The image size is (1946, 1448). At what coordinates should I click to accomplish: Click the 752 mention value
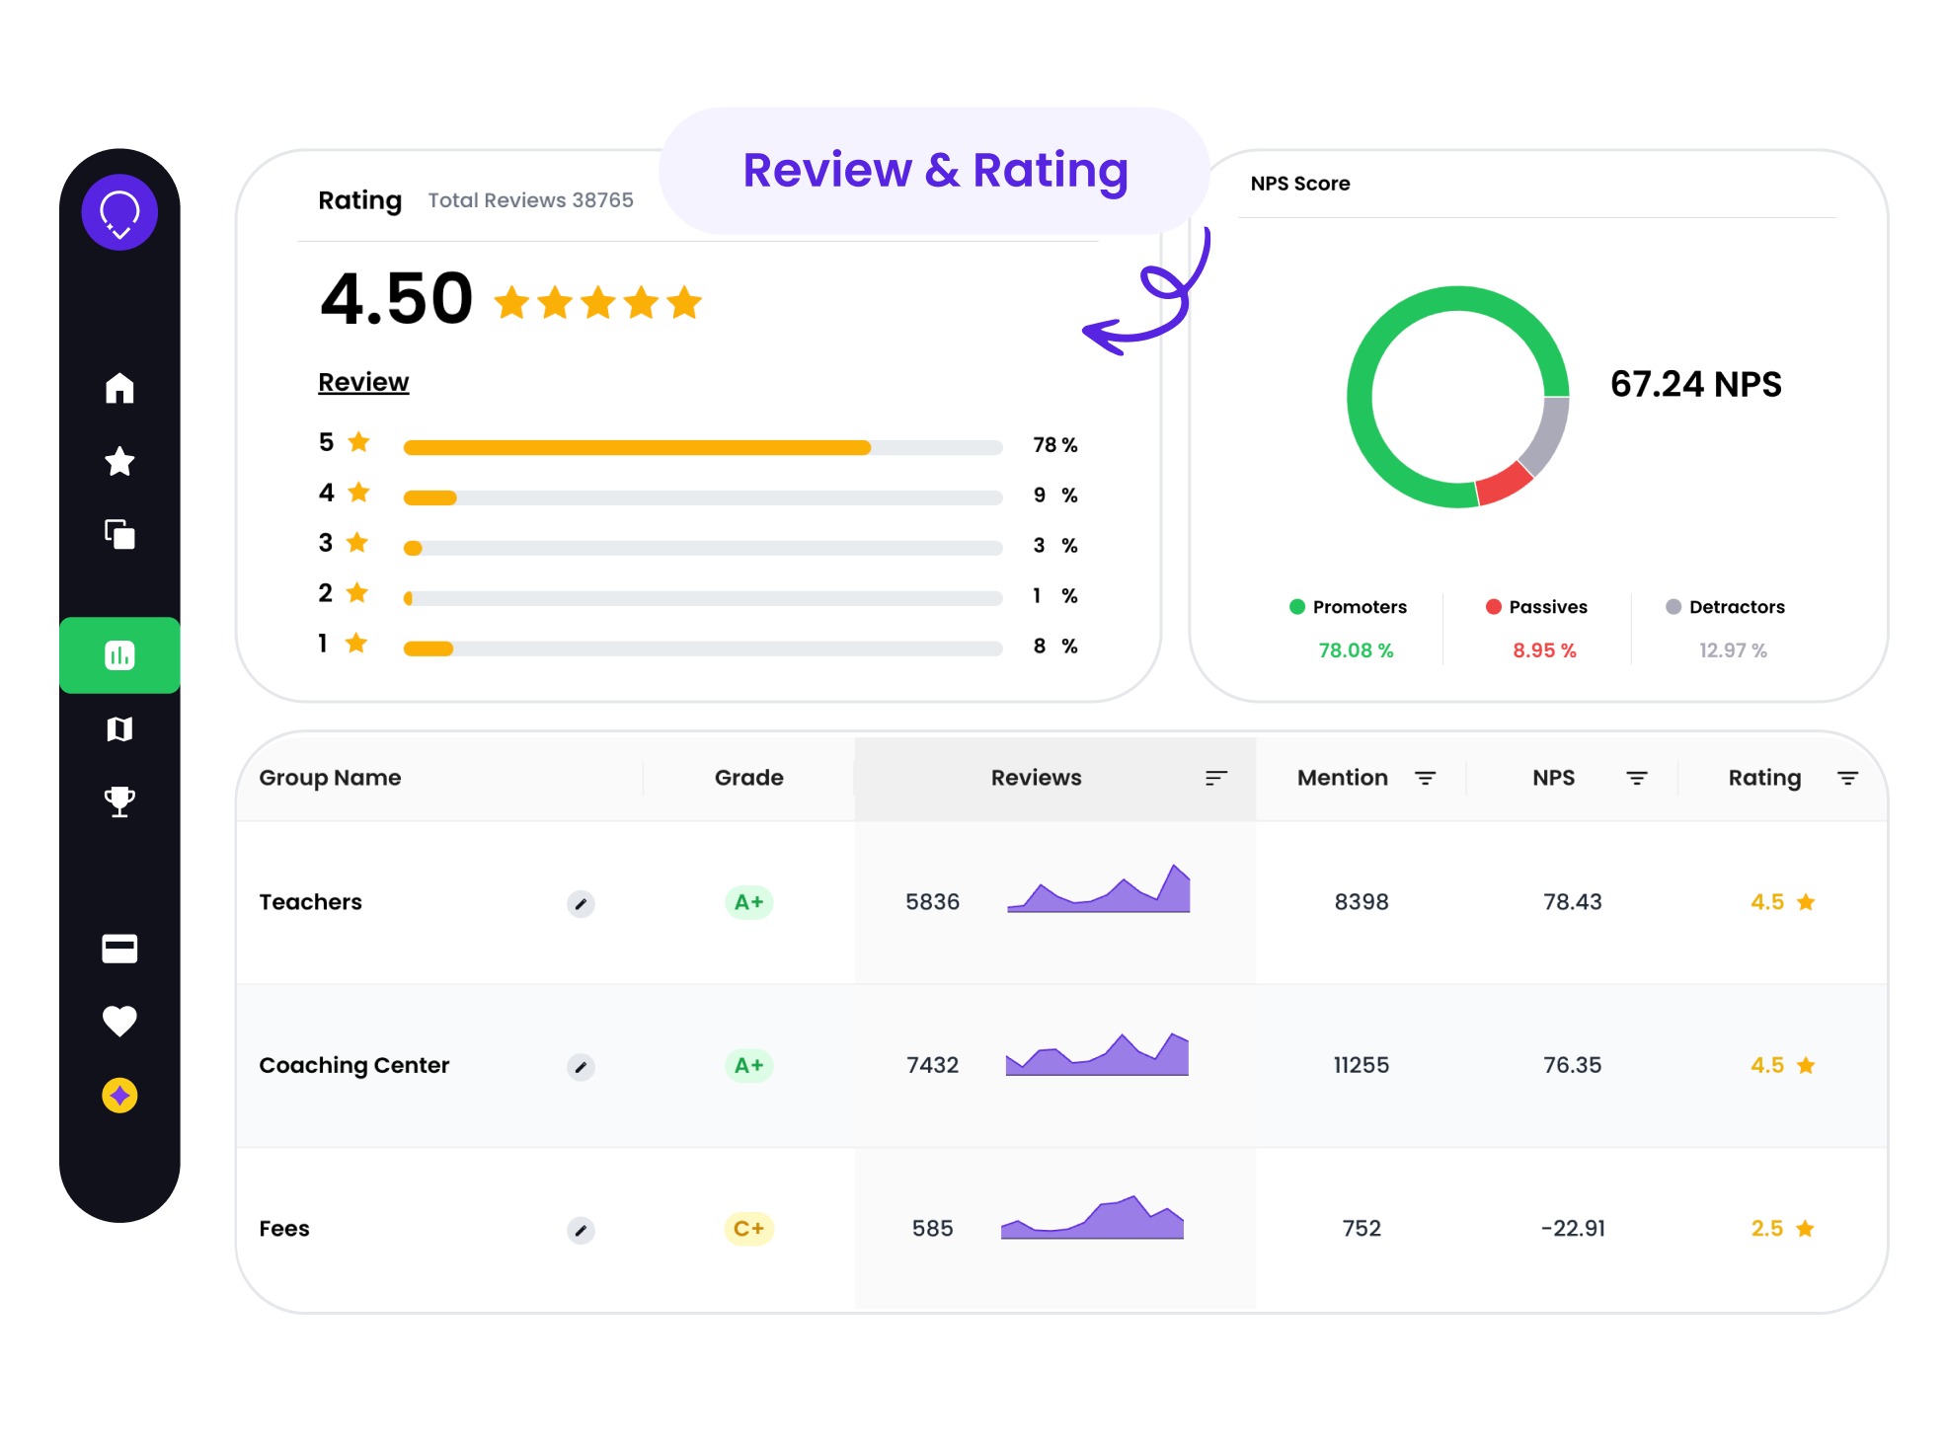tap(1362, 1229)
